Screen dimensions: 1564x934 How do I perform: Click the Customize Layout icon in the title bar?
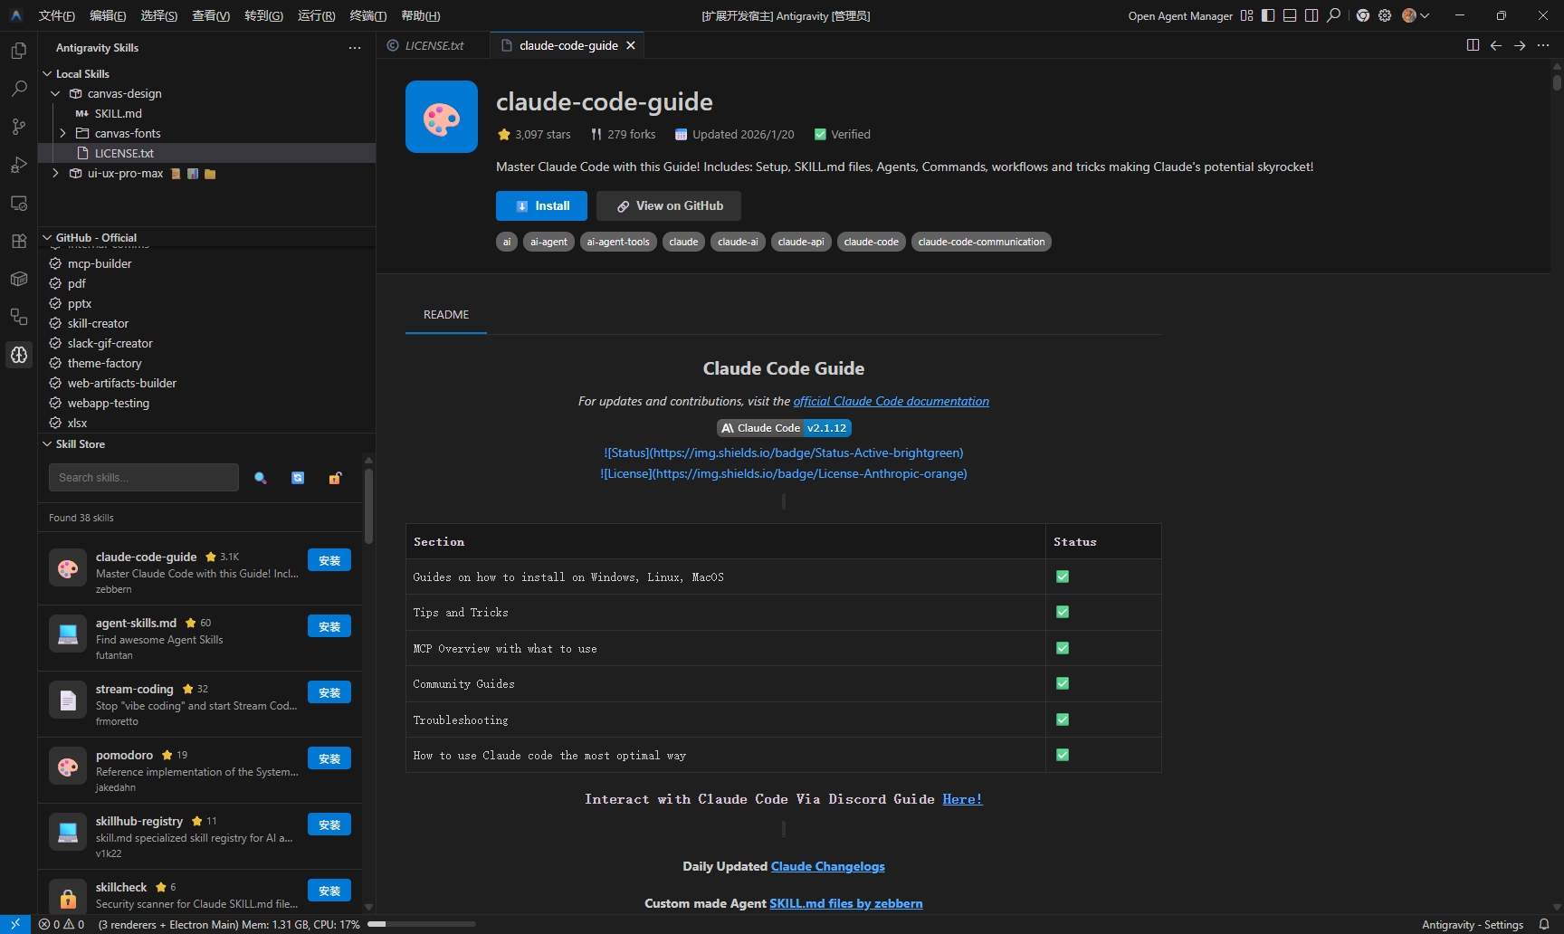tap(1246, 15)
